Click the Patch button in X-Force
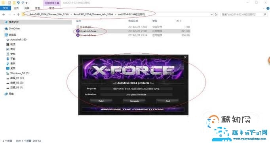This screenshot has height=143, width=270. (x=101, y=101)
